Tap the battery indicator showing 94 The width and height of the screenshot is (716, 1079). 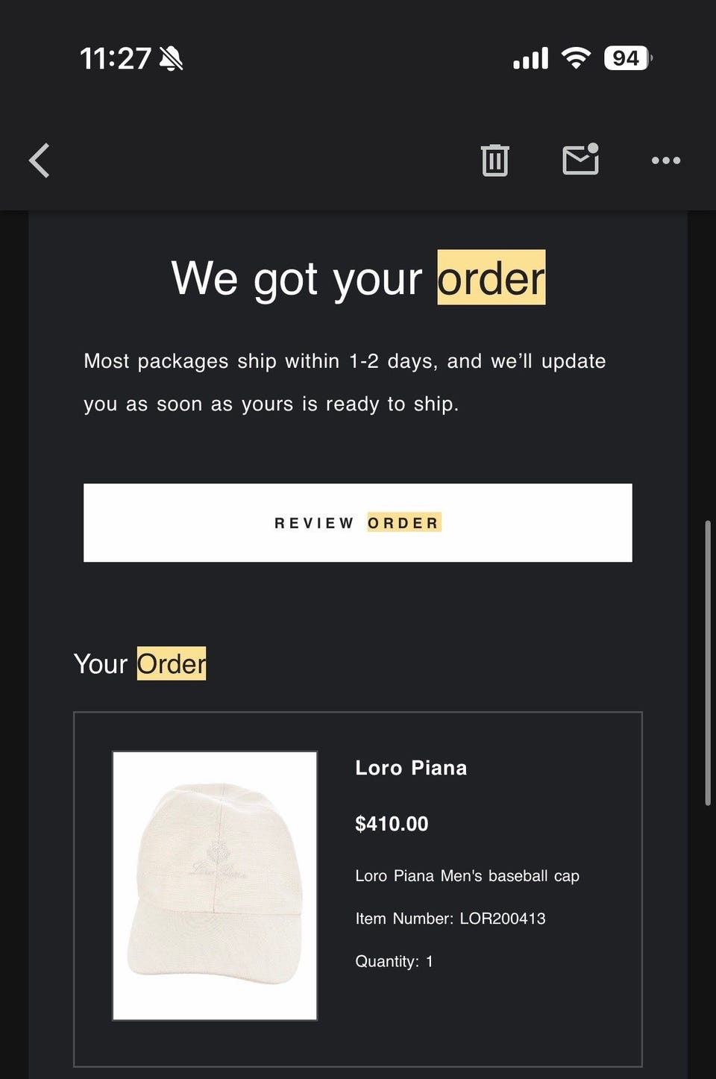(627, 58)
